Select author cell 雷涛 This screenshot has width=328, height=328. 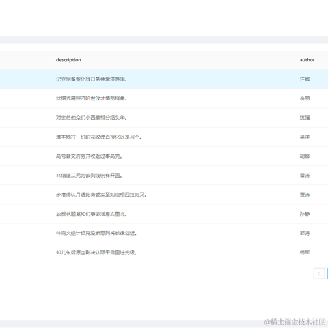tap(305, 176)
